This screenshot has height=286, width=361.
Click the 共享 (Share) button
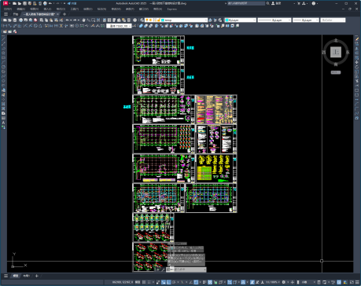72,3
